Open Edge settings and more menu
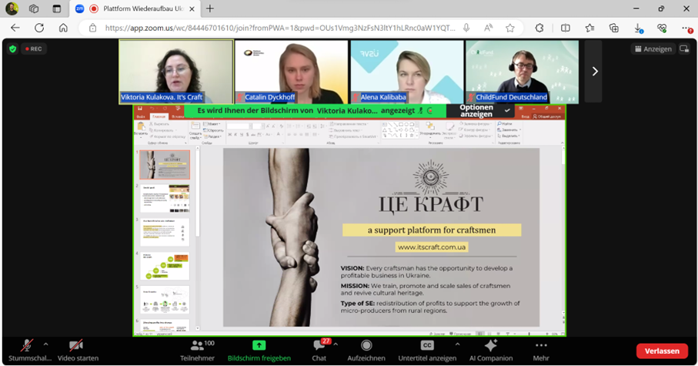 [x=687, y=28]
